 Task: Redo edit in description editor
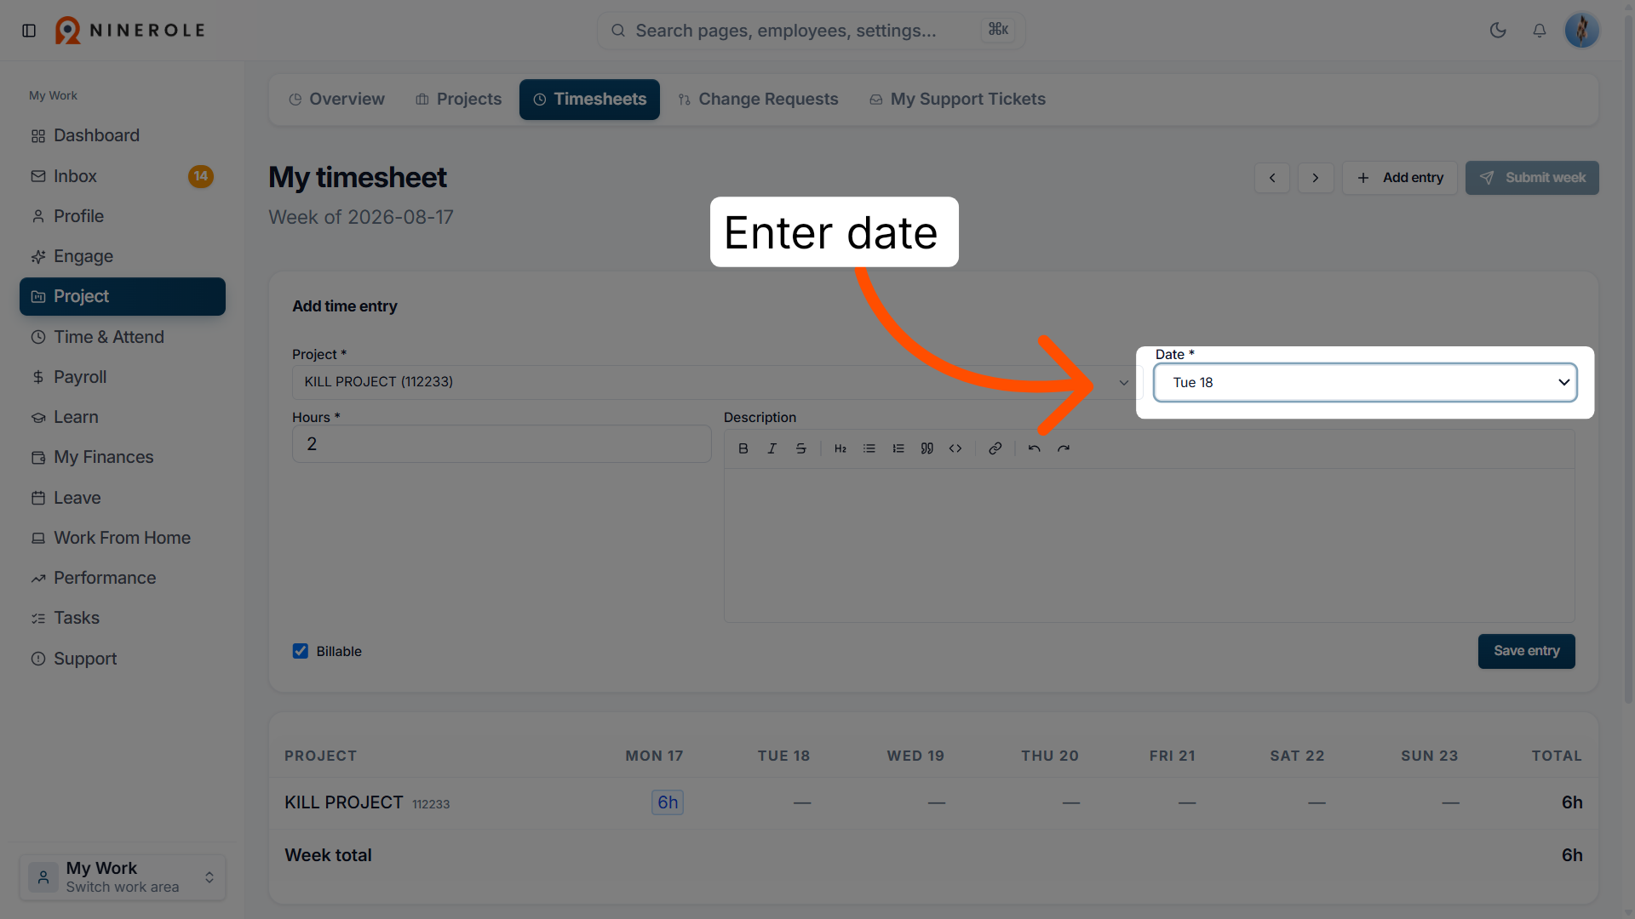point(1064,448)
